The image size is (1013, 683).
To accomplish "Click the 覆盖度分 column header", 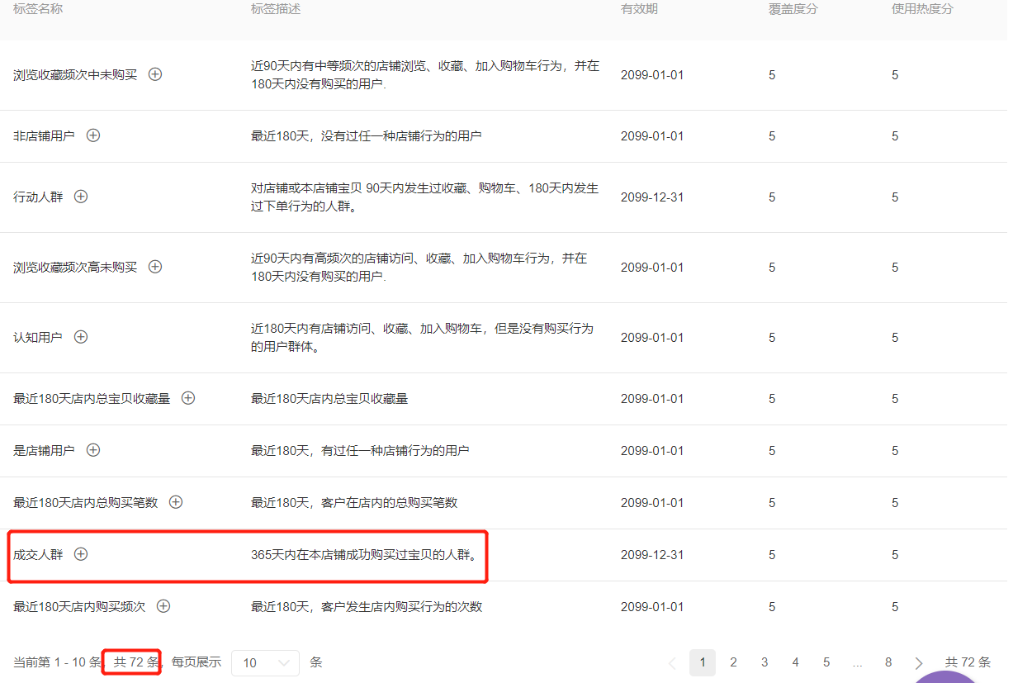I will click(x=793, y=9).
